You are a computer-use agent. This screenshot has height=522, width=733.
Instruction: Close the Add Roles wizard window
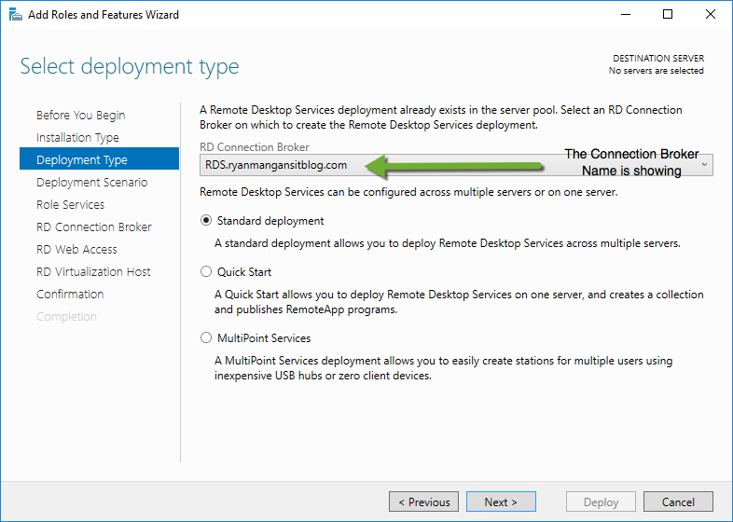click(710, 15)
